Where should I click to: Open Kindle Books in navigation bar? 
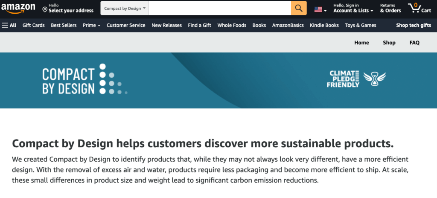pos(324,25)
